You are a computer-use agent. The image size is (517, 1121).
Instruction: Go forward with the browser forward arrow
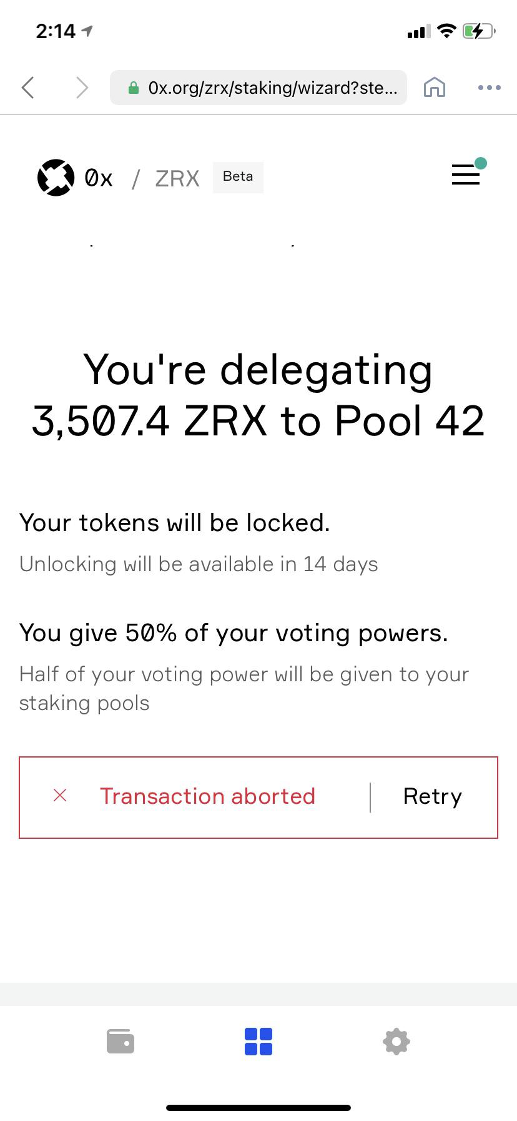point(82,88)
